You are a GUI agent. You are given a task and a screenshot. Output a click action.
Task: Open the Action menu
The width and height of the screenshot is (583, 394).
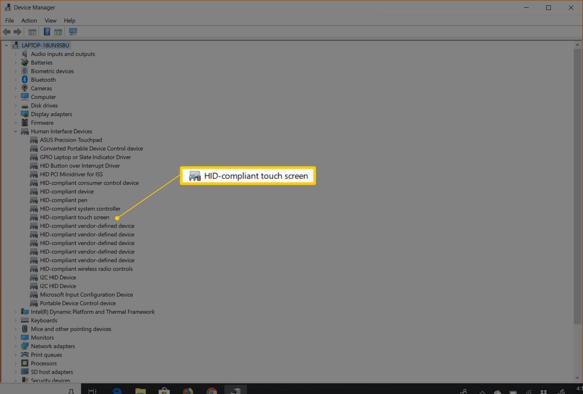(x=29, y=21)
